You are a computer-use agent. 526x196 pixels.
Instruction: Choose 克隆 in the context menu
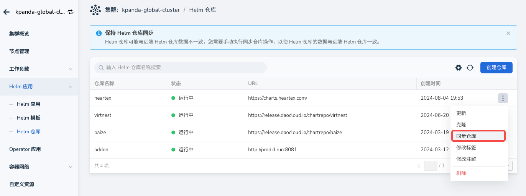(x=461, y=125)
